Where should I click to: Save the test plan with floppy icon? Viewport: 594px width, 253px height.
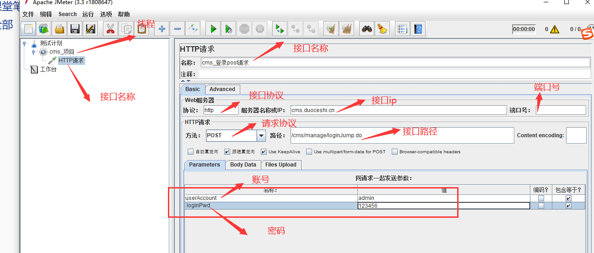click(x=75, y=29)
